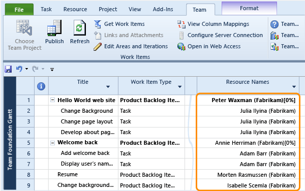Click the Edit Areas and Iterations label
Viewport: 305px width, 191px height.
(x=136, y=46)
